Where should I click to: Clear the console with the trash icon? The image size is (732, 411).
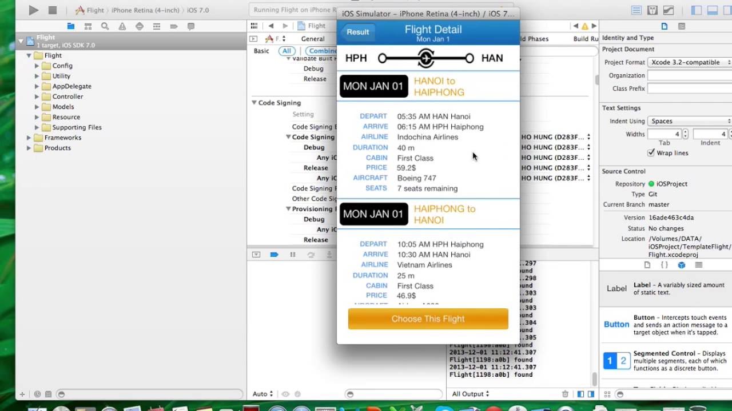tap(565, 394)
